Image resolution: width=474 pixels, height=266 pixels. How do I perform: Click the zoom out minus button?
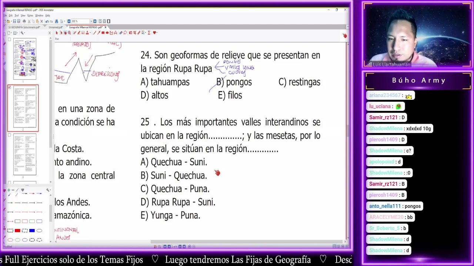[69, 21]
